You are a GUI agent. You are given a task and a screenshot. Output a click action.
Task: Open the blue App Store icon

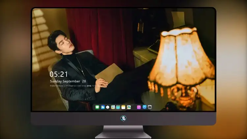coord(145,107)
